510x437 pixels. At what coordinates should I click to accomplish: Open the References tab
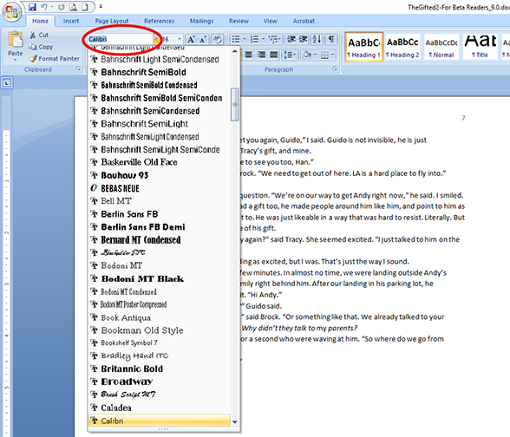(159, 21)
